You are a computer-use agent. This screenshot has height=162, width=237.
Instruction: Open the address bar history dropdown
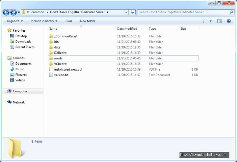point(126,12)
